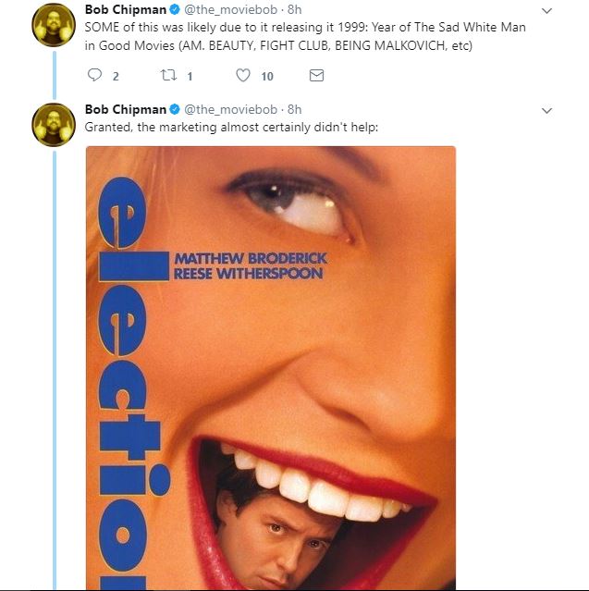Image resolution: width=589 pixels, height=591 pixels.
Task: Send tweet via the envelope message icon
Action: coord(316,76)
